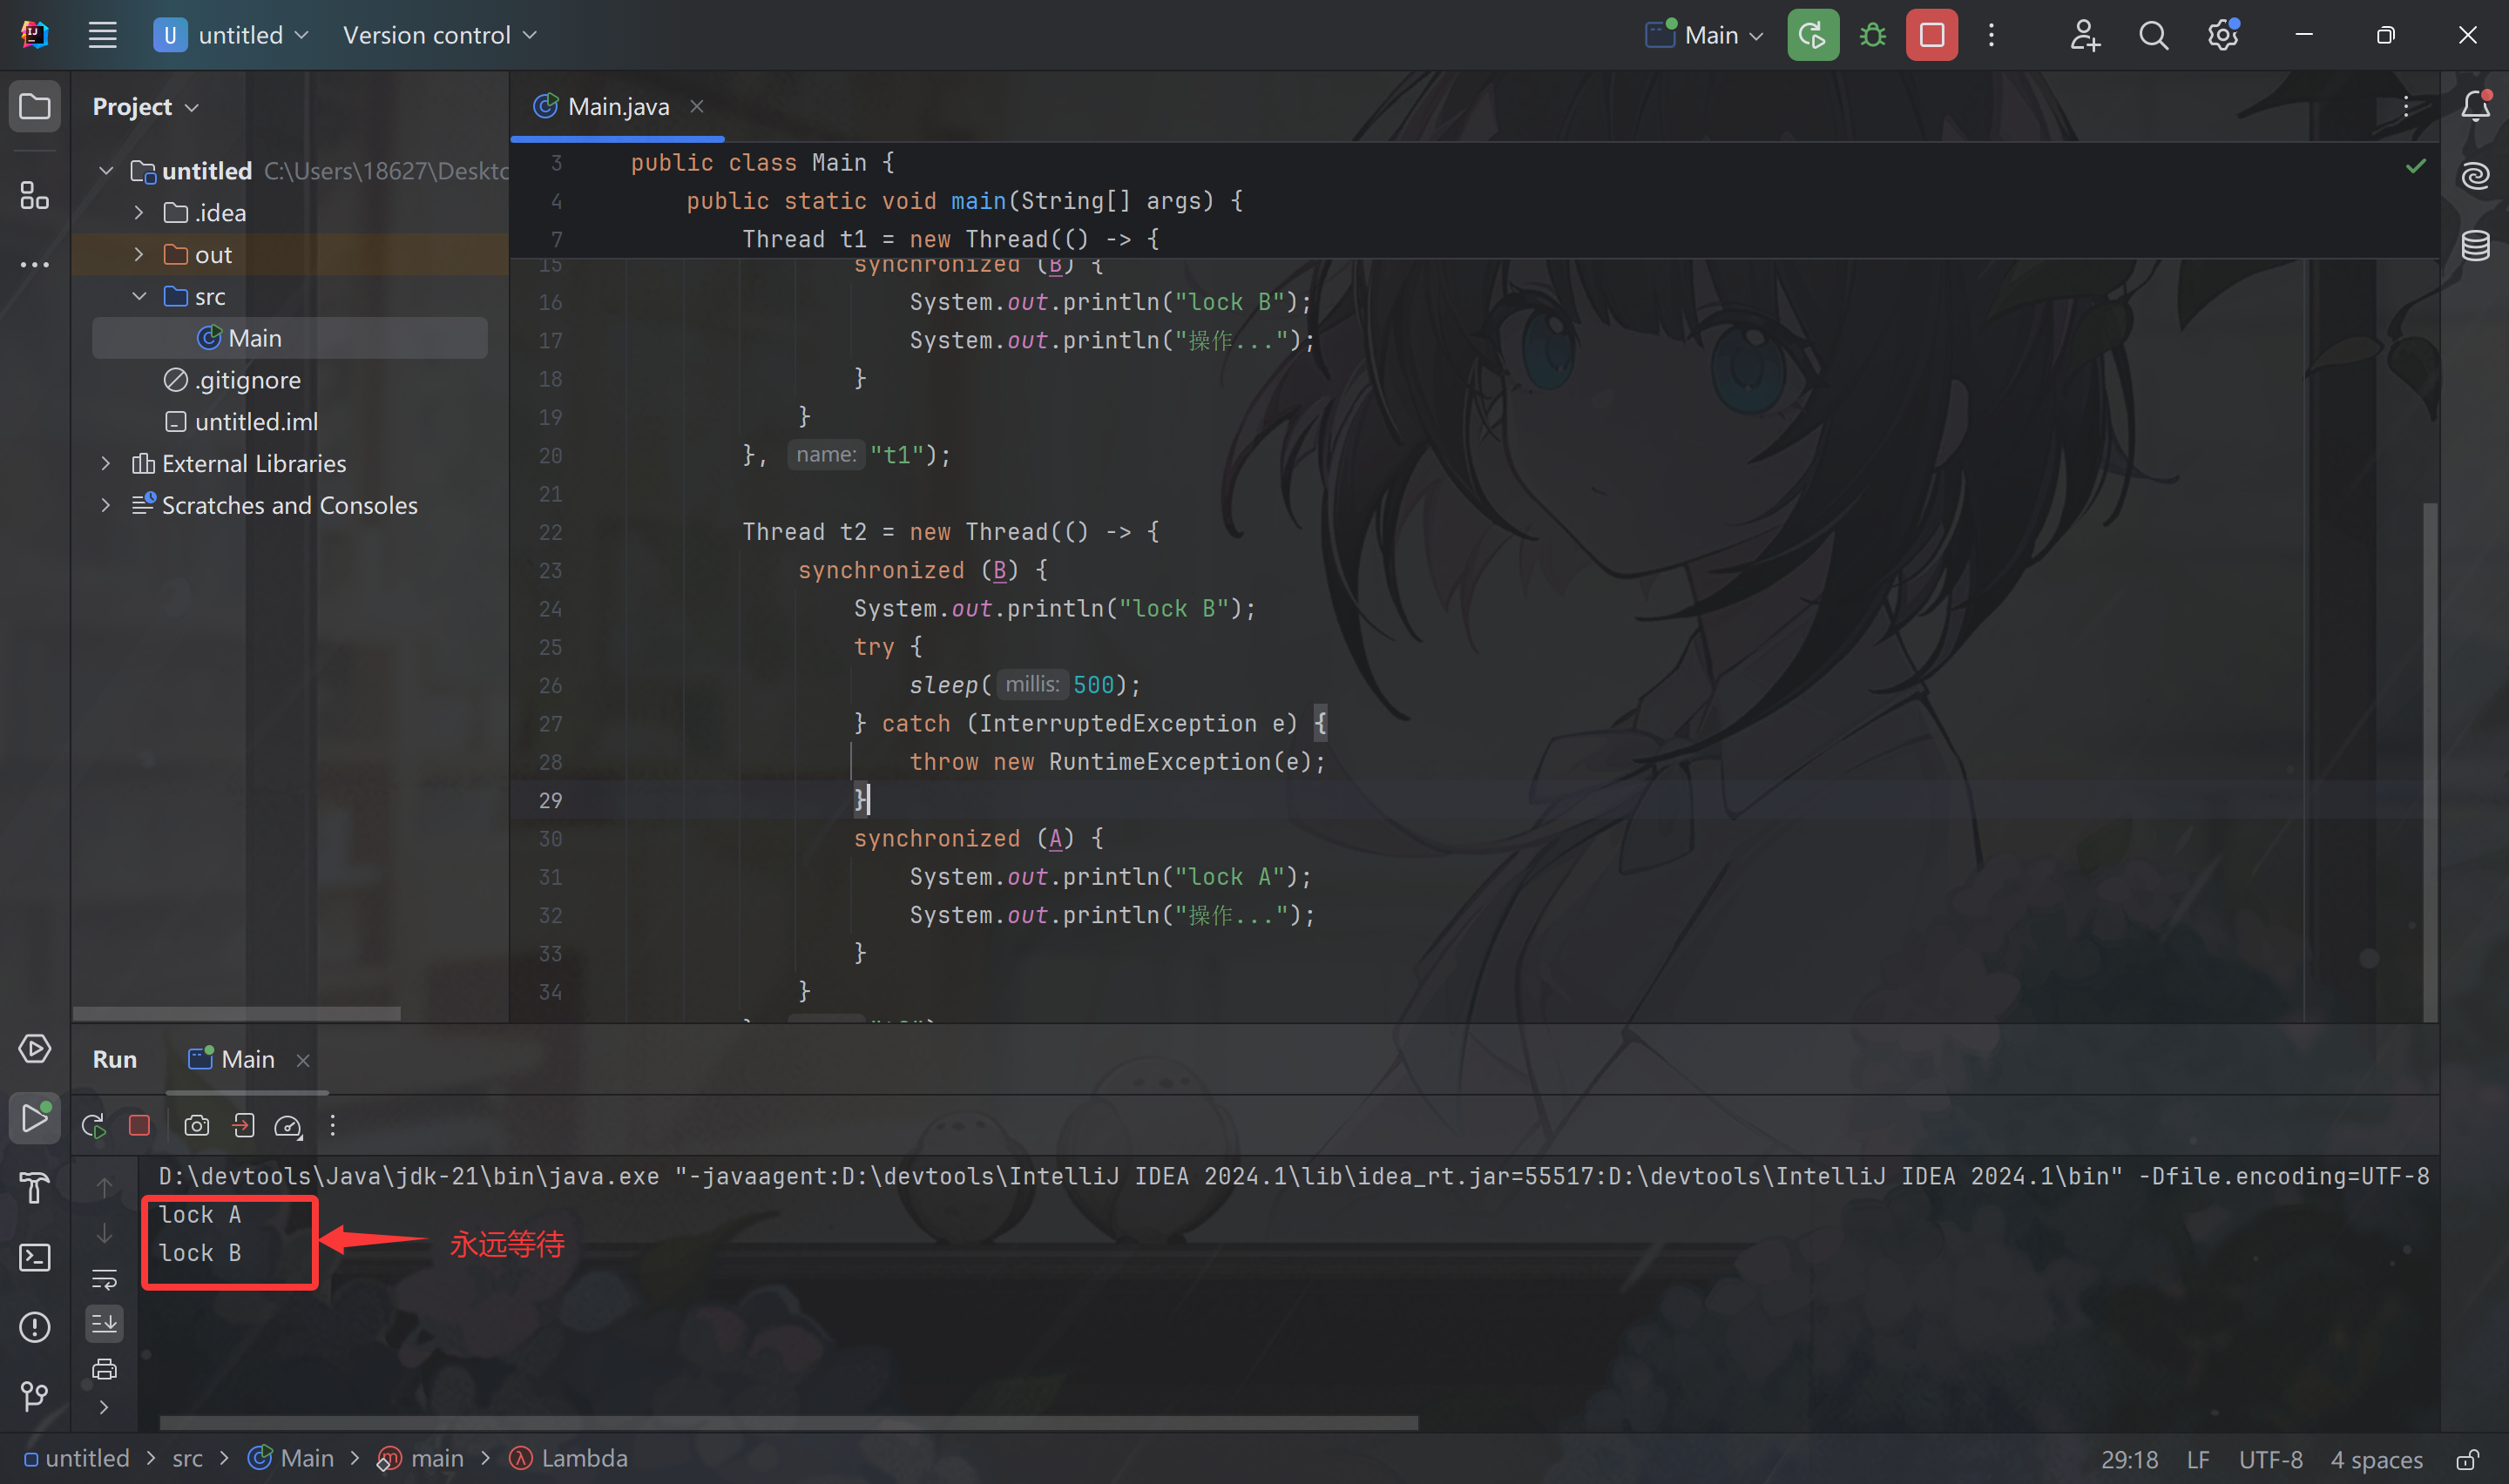Toggle soft-wrap in Run console
The height and width of the screenshot is (1484, 2509).
[104, 1280]
